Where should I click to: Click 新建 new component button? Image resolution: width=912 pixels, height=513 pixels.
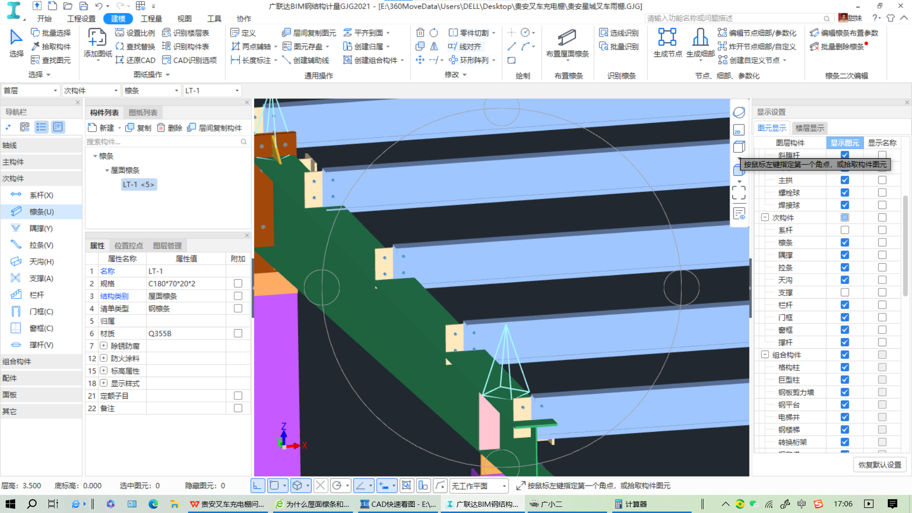[101, 128]
